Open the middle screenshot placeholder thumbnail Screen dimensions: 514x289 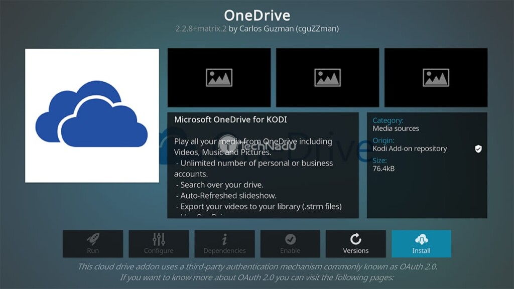tap(327, 77)
